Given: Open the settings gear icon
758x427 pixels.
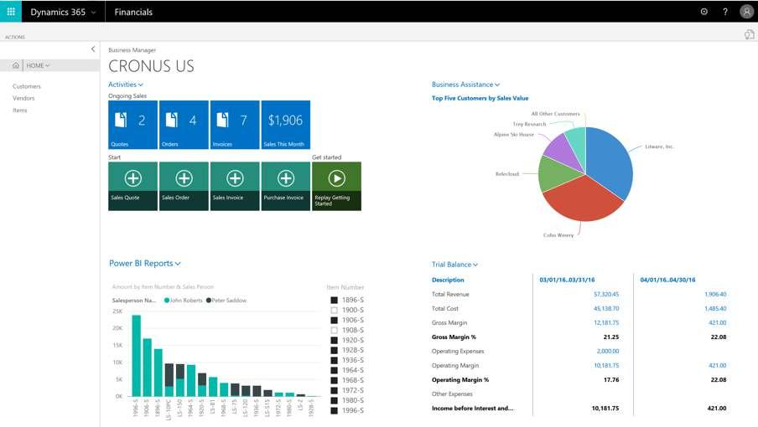Looking at the screenshot, I should [703, 12].
